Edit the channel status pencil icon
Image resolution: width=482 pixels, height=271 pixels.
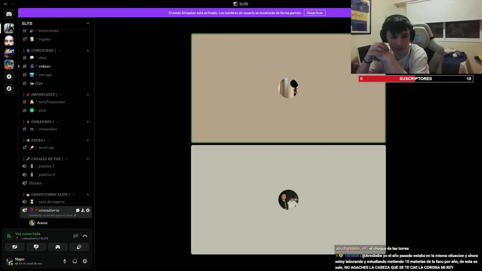[75, 215]
